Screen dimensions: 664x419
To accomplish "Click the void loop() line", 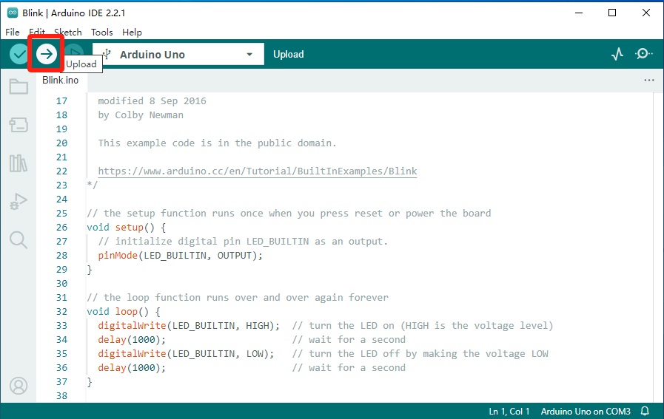I will point(124,312).
